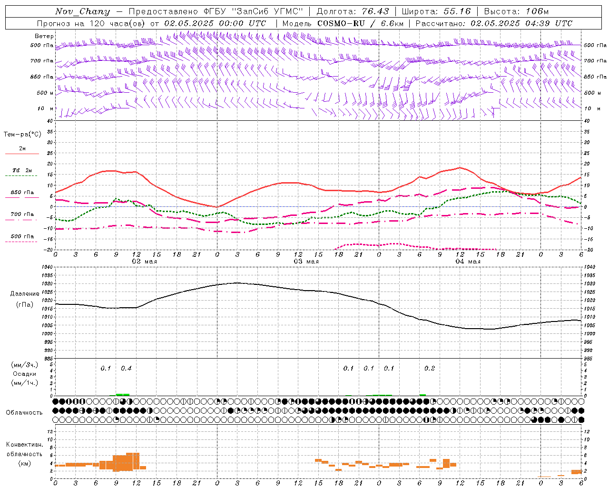Select the Прогноз на 120 часа(ов) text
This screenshot has width=609, height=487.
tap(91, 23)
